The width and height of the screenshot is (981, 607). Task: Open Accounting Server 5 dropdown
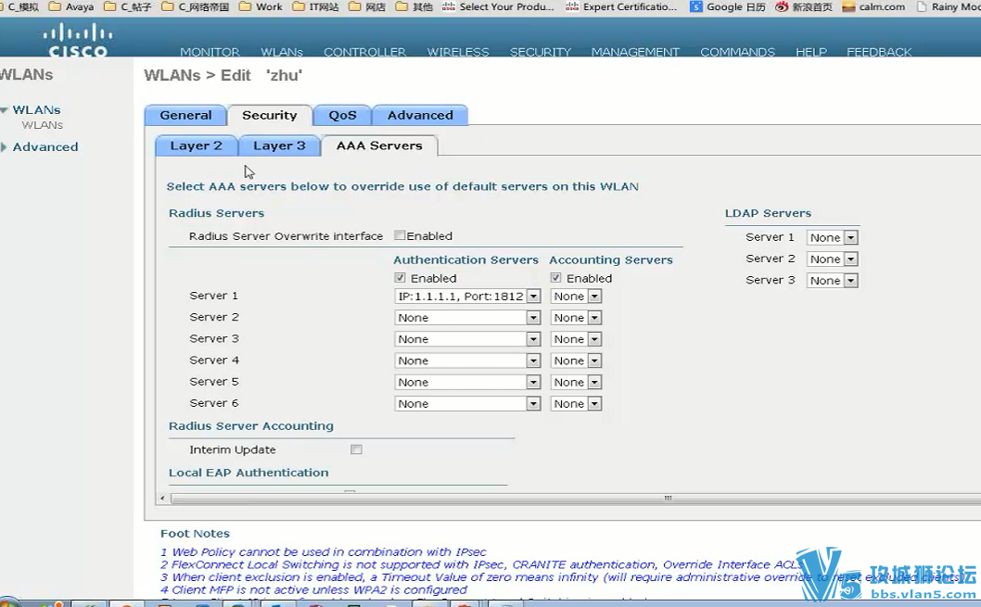tap(576, 382)
